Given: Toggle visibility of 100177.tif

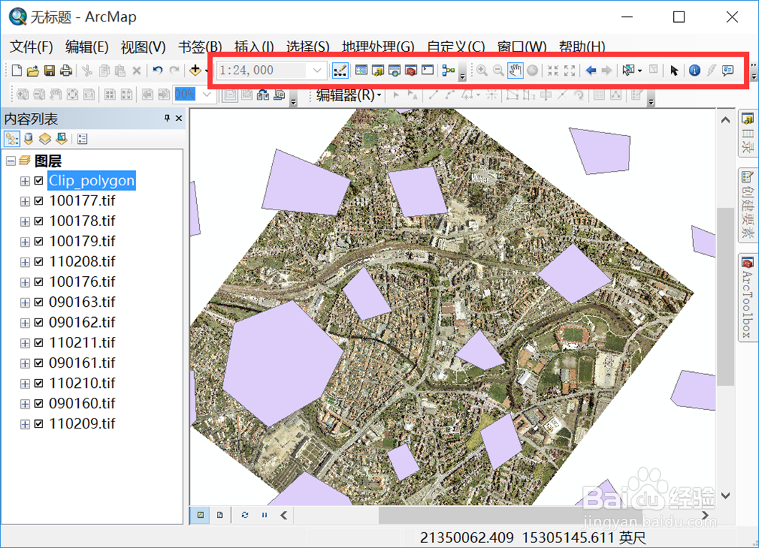Looking at the screenshot, I should 39,201.
